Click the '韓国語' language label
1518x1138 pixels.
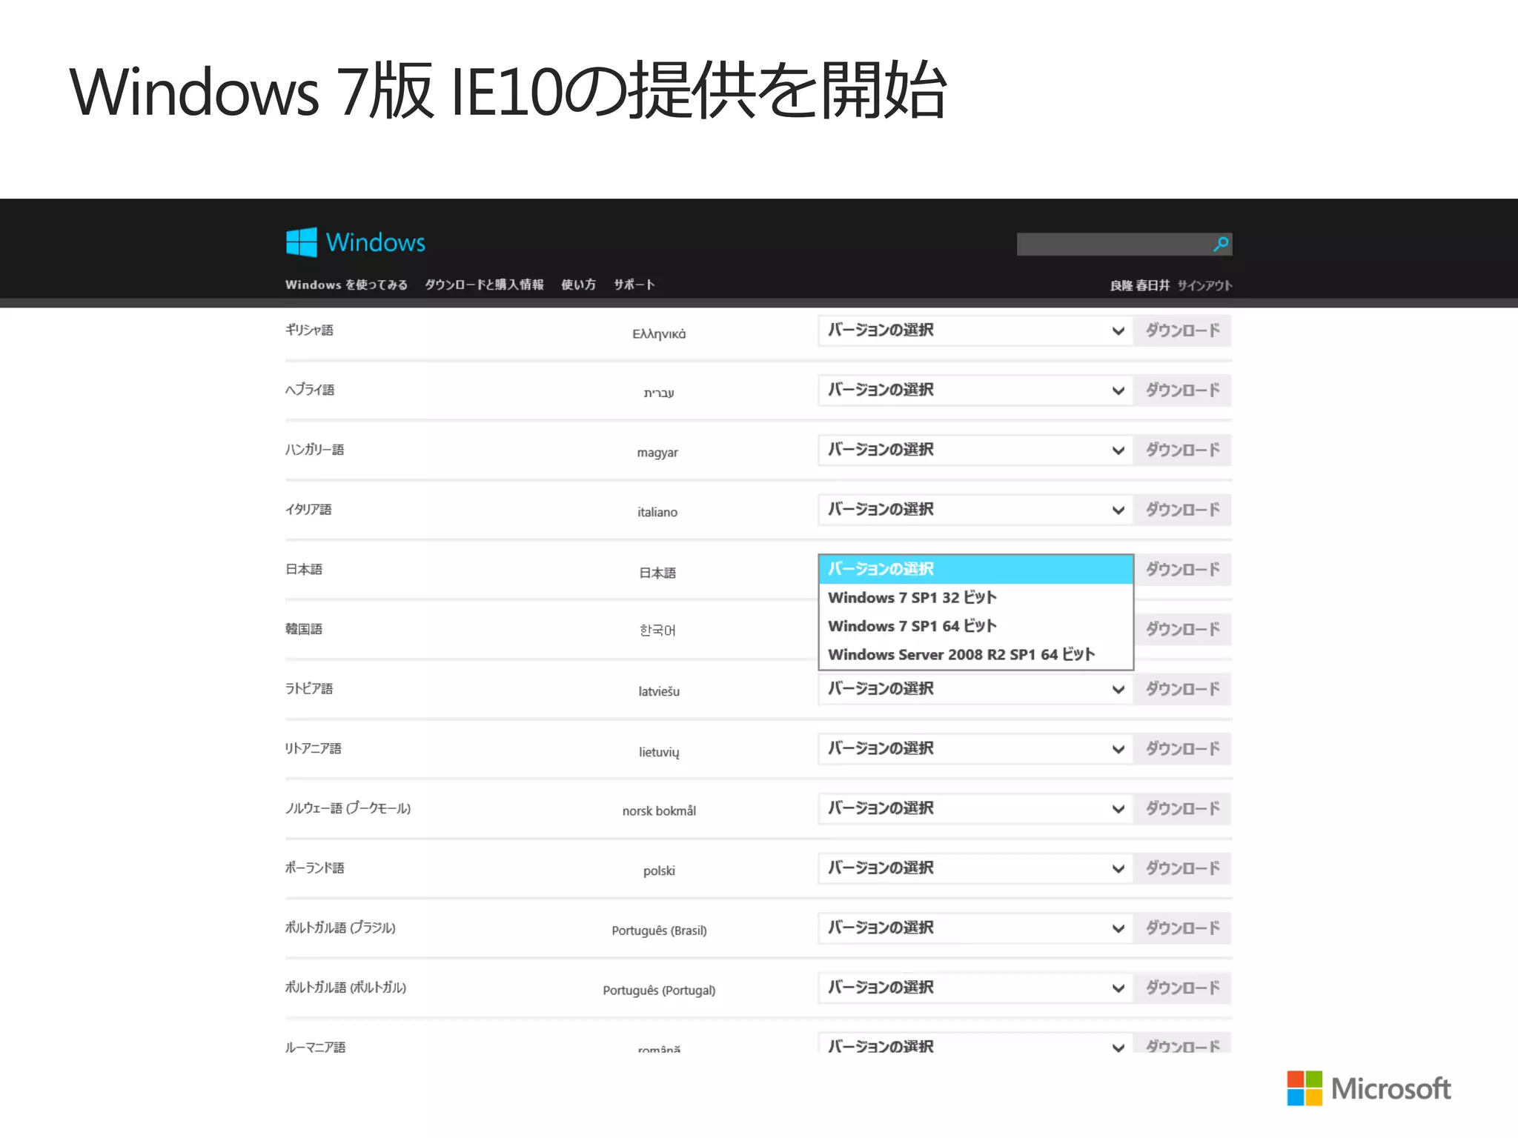[304, 629]
